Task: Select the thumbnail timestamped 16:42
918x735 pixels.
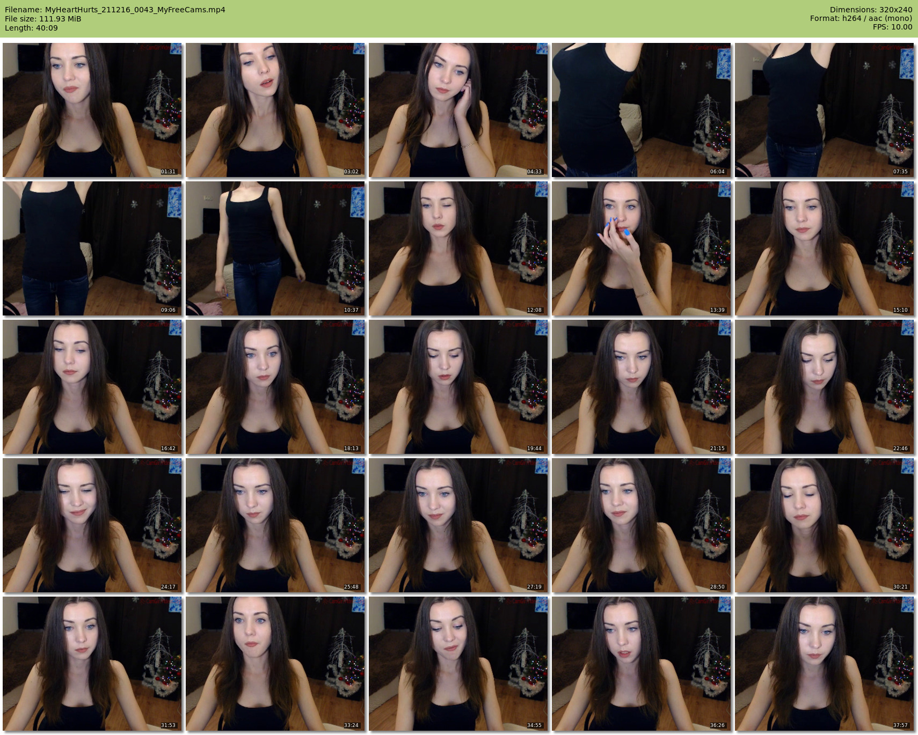Action: click(92, 387)
